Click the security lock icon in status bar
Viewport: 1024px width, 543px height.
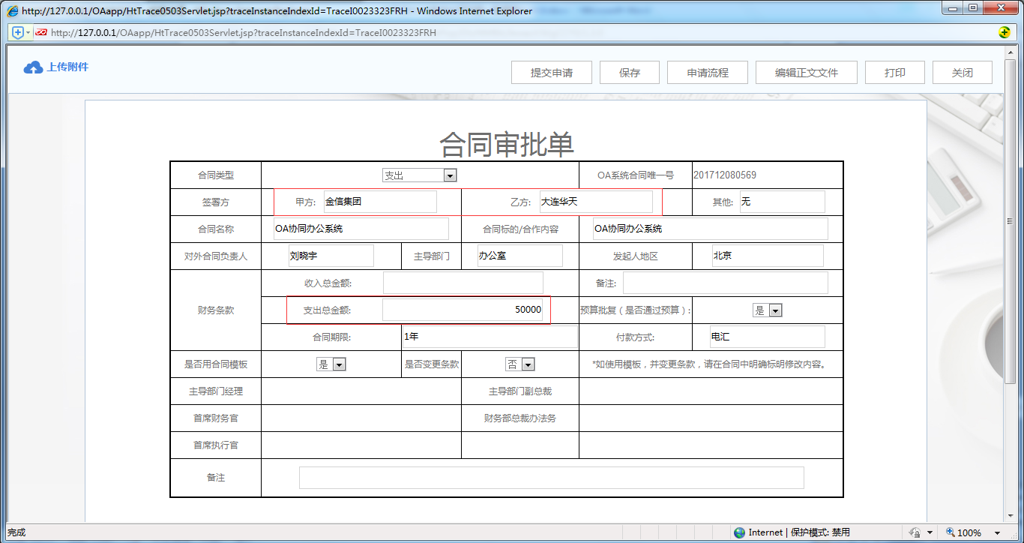(x=915, y=532)
